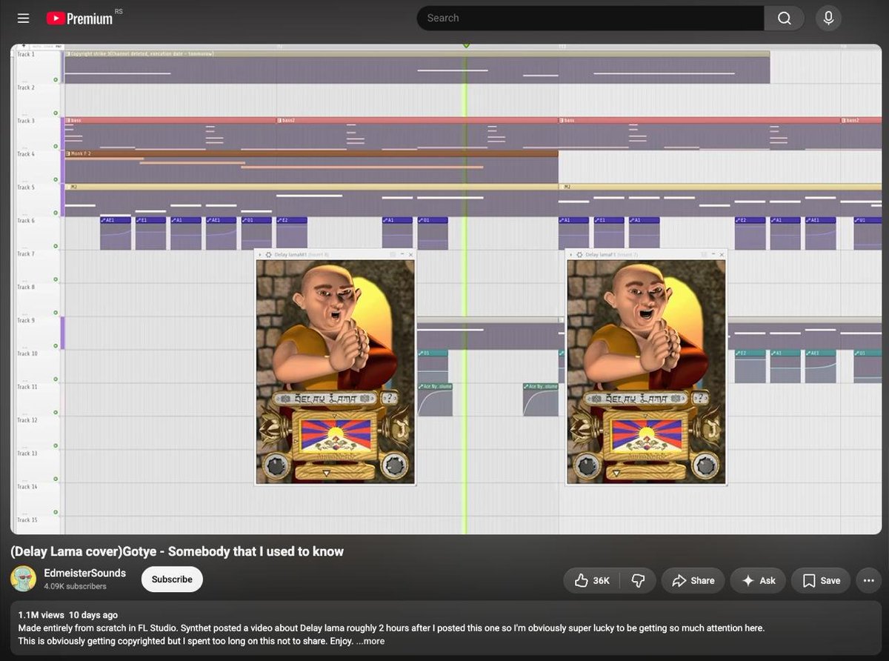
Task: Mute Track 10 with its green dot
Action: coord(56,379)
